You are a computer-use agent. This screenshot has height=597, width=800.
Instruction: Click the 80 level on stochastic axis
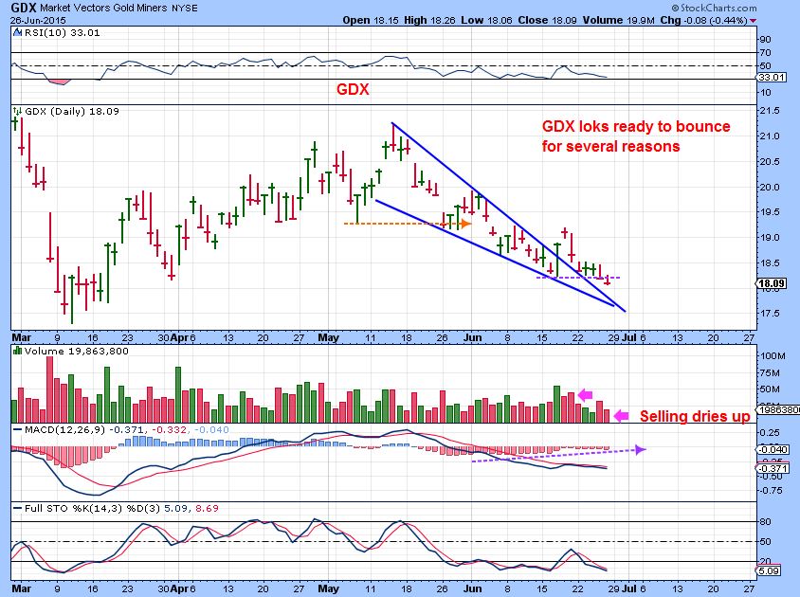(x=765, y=522)
